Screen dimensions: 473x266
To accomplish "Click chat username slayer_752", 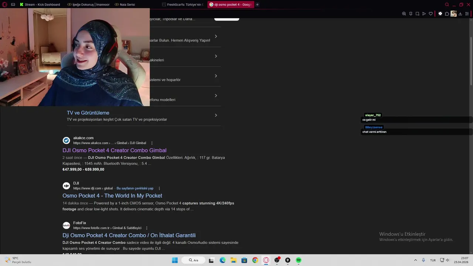I will click(373, 115).
